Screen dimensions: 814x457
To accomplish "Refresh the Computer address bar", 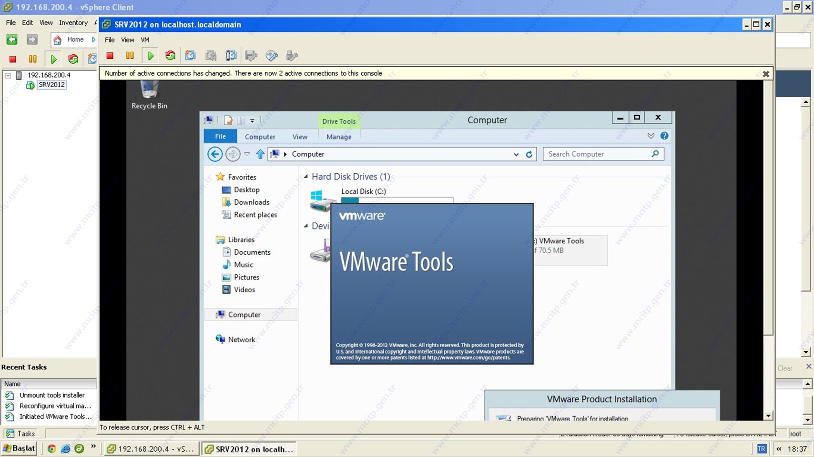I will 529,154.
